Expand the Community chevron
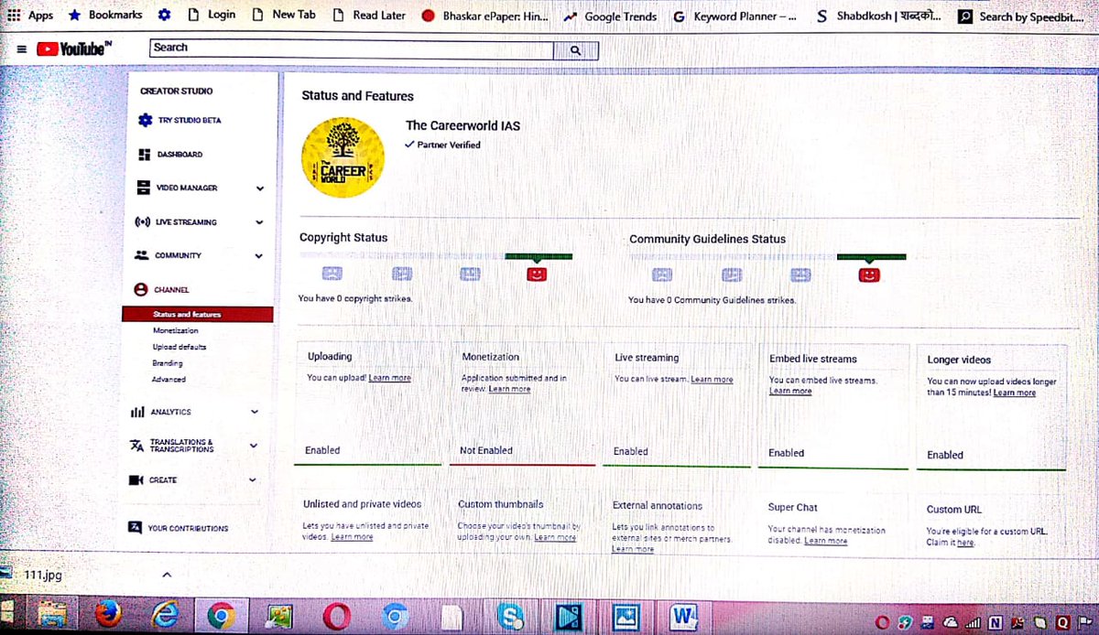The height and width of the screenshot is (635, 1099). pyautogui.click(x=259, y=256)
